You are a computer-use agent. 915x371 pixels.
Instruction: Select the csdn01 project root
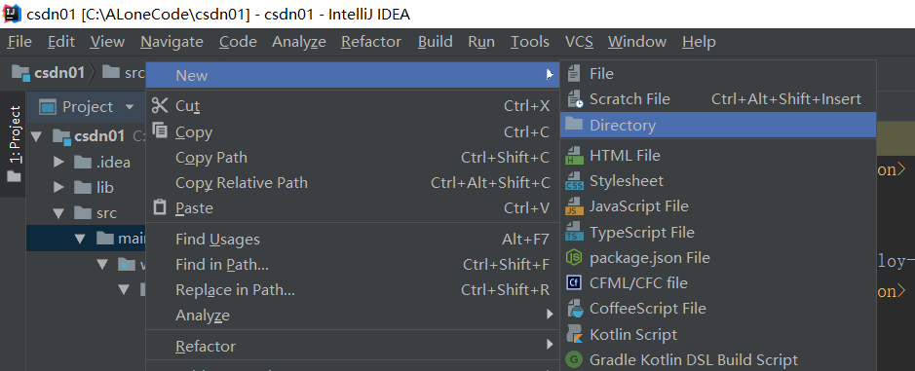point(89,136)
